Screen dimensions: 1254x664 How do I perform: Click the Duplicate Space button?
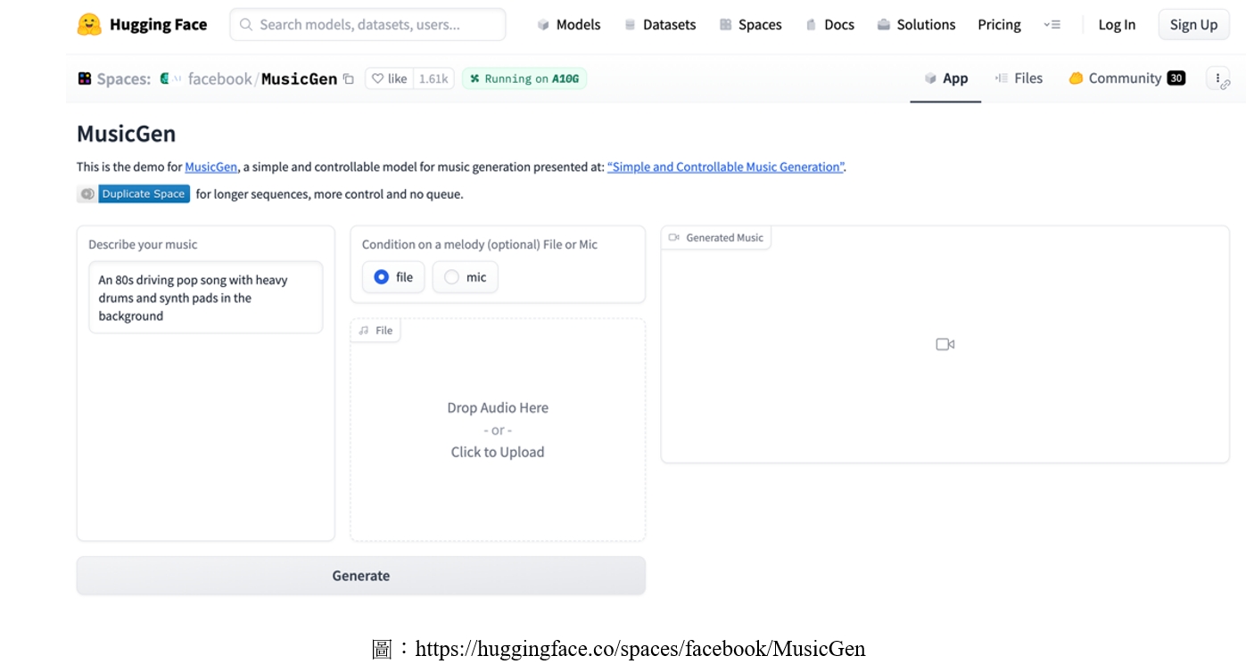coord(134,193)
